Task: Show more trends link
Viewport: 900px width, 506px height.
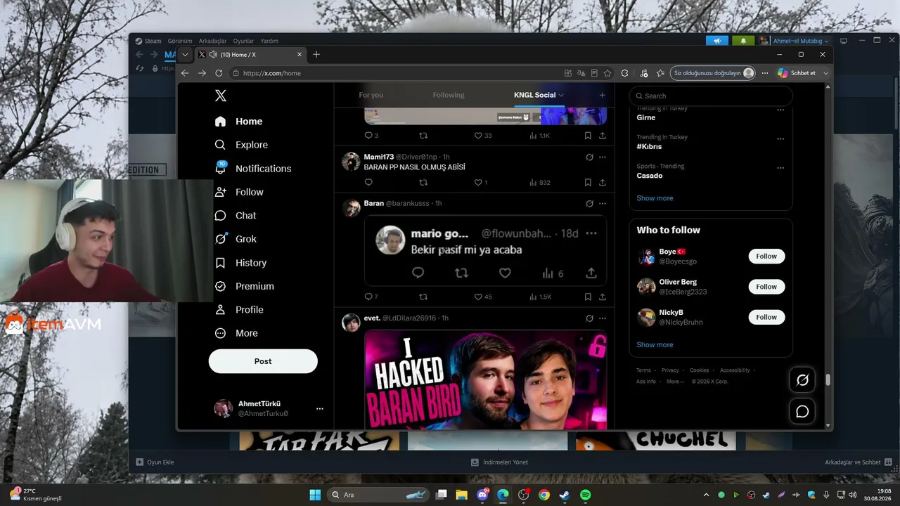Action: click(655, 198)
